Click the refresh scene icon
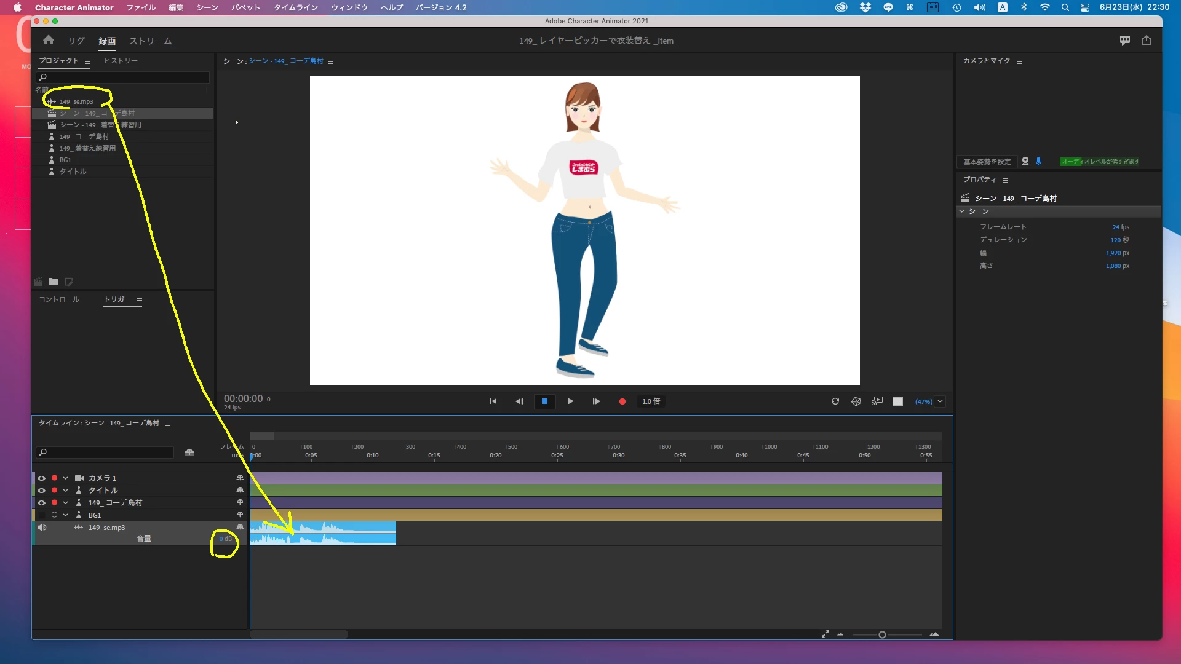This screenshot has width=1181, height=664. pyautogui.click(x=835, y=401)
